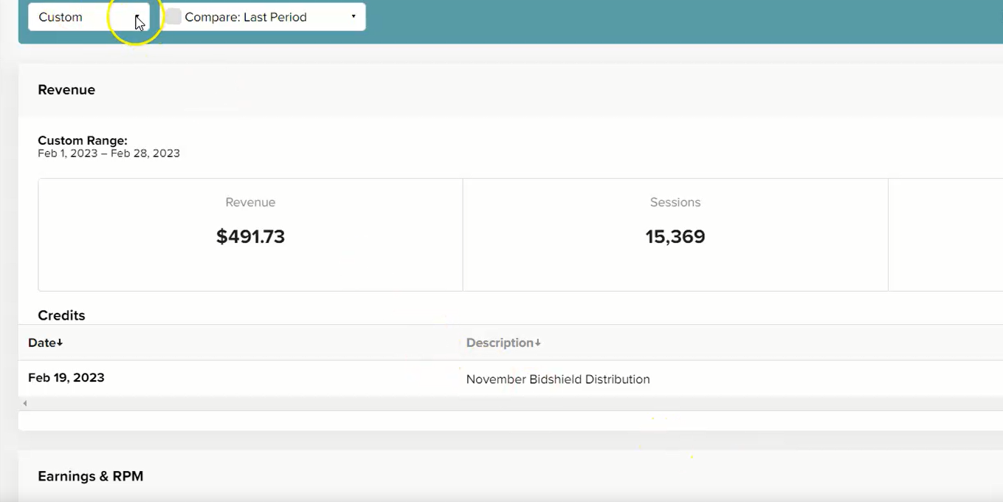Click the sort arrow beside Description

pyautogui.click(x=537, y=343)
